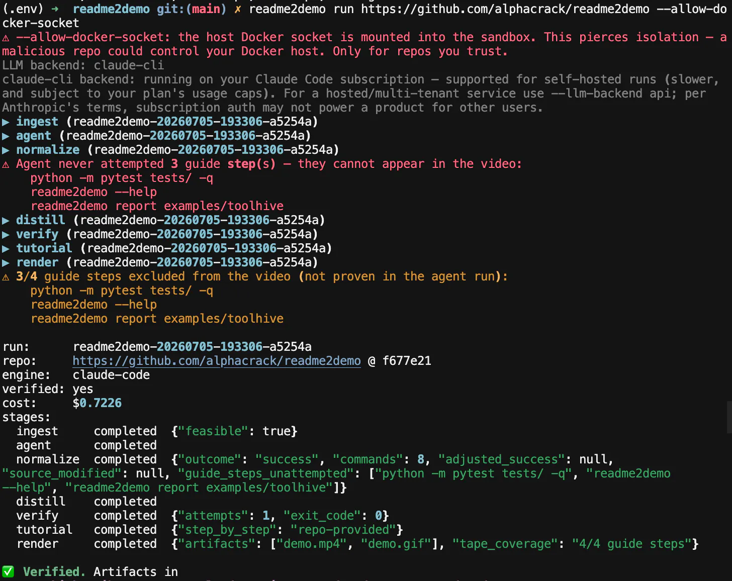732x581 pixels.
Task: Click the 'cost:' label
Action: pyautogui.click(x=20, y=403)
